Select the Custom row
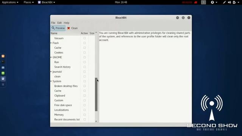This screenshot has width=242, height=136. coord(73,100)
